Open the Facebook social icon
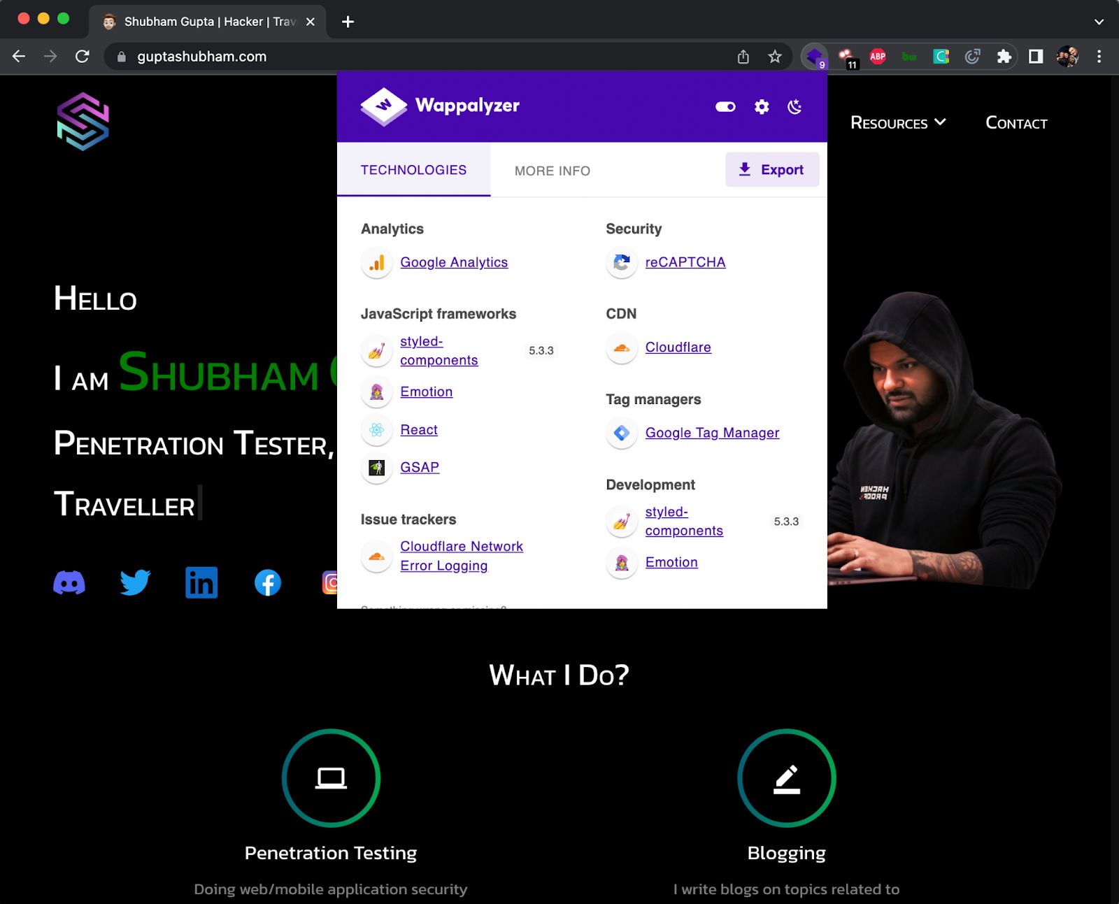The height and width of the screenshot is (904, 1119). 268,582
